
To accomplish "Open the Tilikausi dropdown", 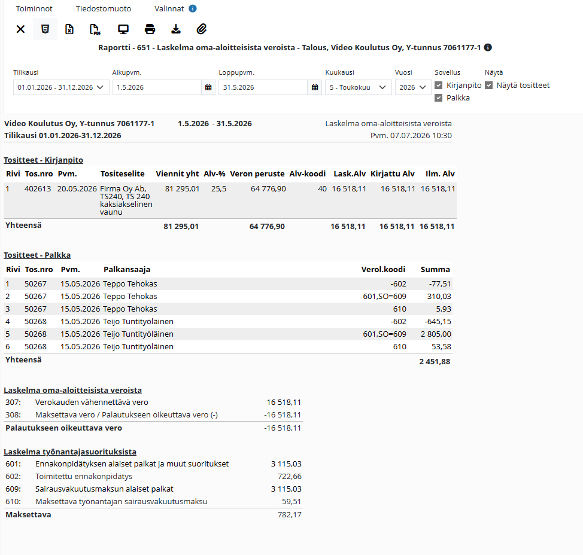I will tap(61, 87).
